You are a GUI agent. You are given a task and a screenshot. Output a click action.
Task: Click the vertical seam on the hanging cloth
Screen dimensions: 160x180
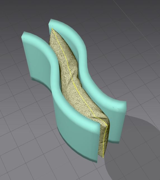pos(105,142)
